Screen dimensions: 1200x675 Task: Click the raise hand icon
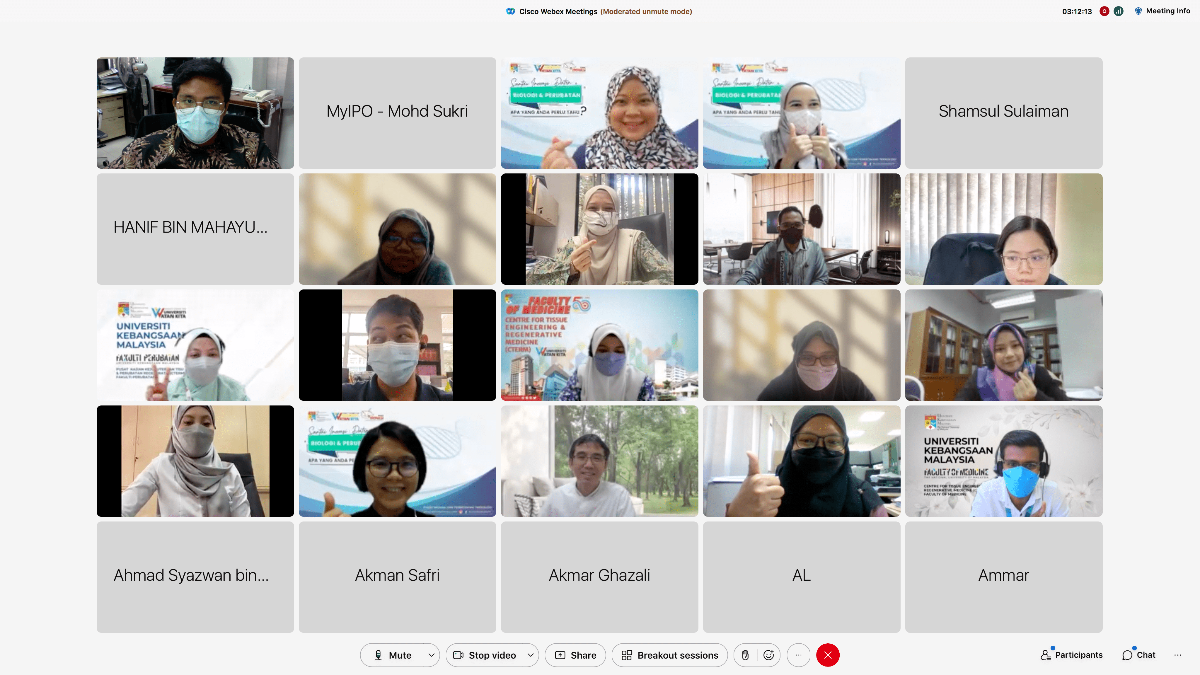(745, 655)
